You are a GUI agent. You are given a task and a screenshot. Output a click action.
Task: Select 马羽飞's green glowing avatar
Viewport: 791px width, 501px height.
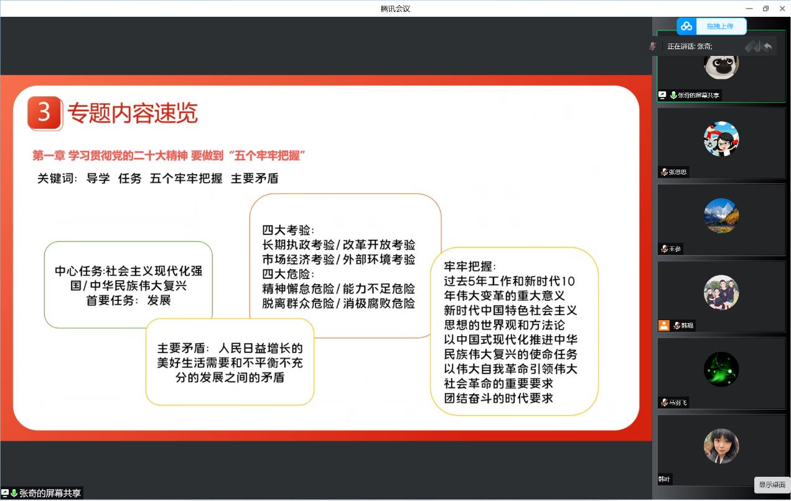click(x=721, y=369)
